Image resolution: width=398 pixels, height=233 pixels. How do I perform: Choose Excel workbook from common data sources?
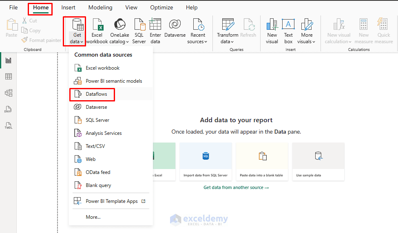coord(111,68)
